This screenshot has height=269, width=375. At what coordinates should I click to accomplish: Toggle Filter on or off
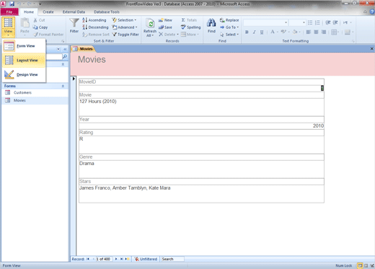[125, 35]
